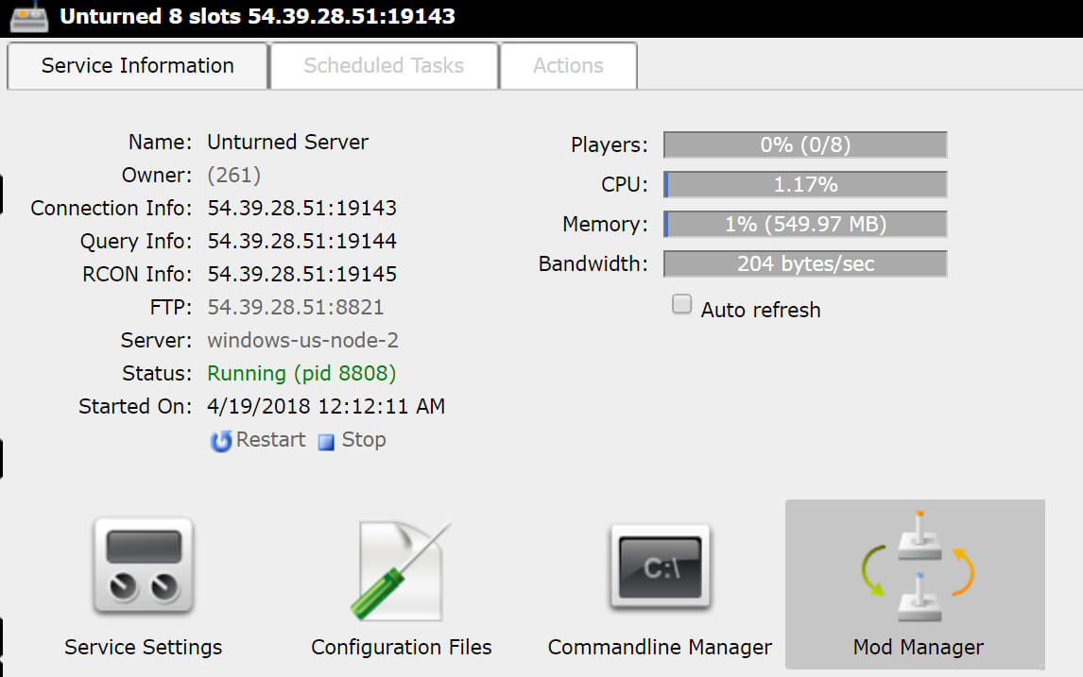
Task: Click the 'RCON Info:' field label
Action: pos(137,275)
